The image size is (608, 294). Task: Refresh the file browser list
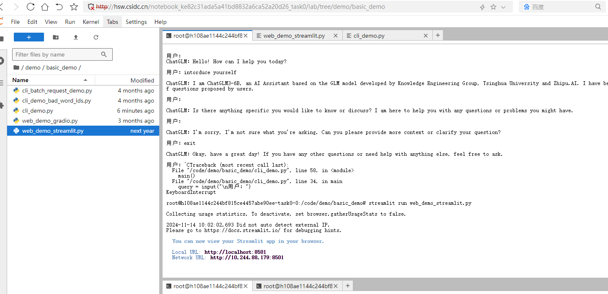tap(96, 37)
